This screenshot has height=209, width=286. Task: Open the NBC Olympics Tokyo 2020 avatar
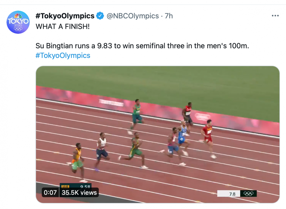[x=18, y=22]
